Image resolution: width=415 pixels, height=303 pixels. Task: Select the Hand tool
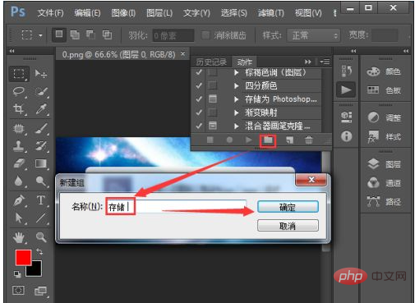coord(19,237)
